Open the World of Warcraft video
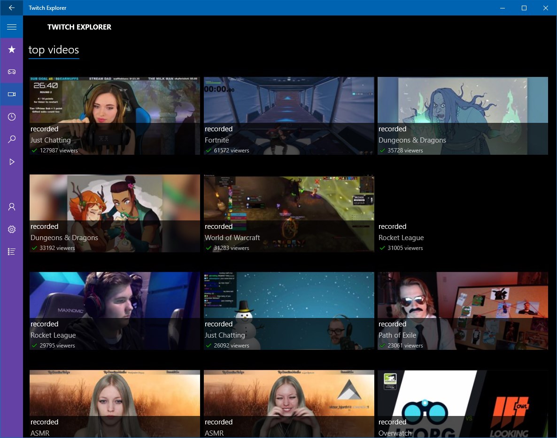 pyautogui.click(x=289, y=213)
